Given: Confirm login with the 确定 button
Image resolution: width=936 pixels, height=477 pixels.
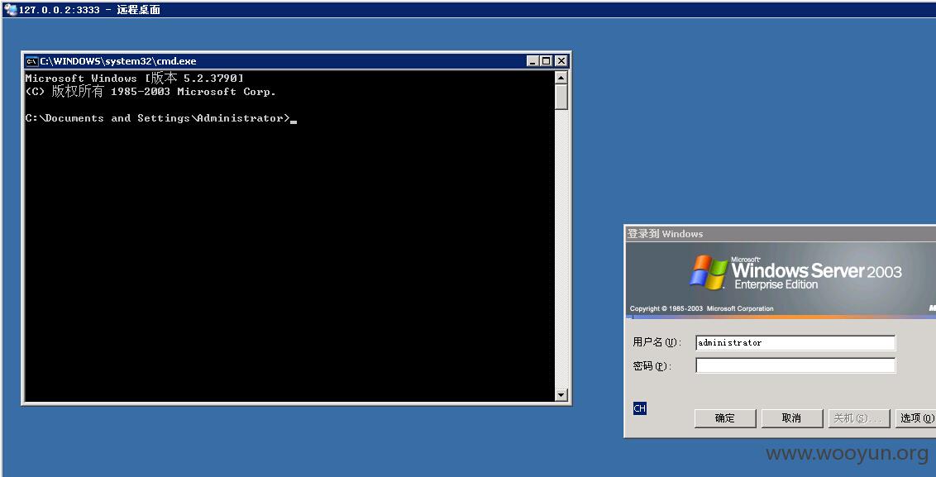Looking at the screenshot, I should (x=725, y=418).
